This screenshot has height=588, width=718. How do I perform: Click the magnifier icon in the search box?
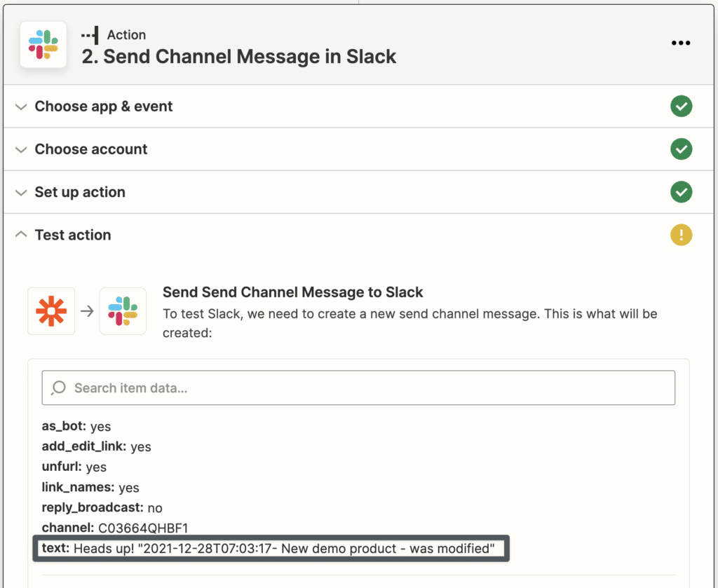coord(59,388)
